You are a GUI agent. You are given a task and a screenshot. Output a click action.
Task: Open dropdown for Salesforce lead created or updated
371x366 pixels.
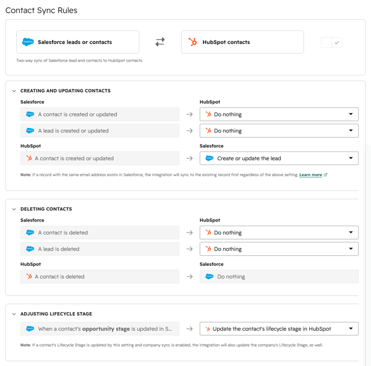tap(279, 130)
